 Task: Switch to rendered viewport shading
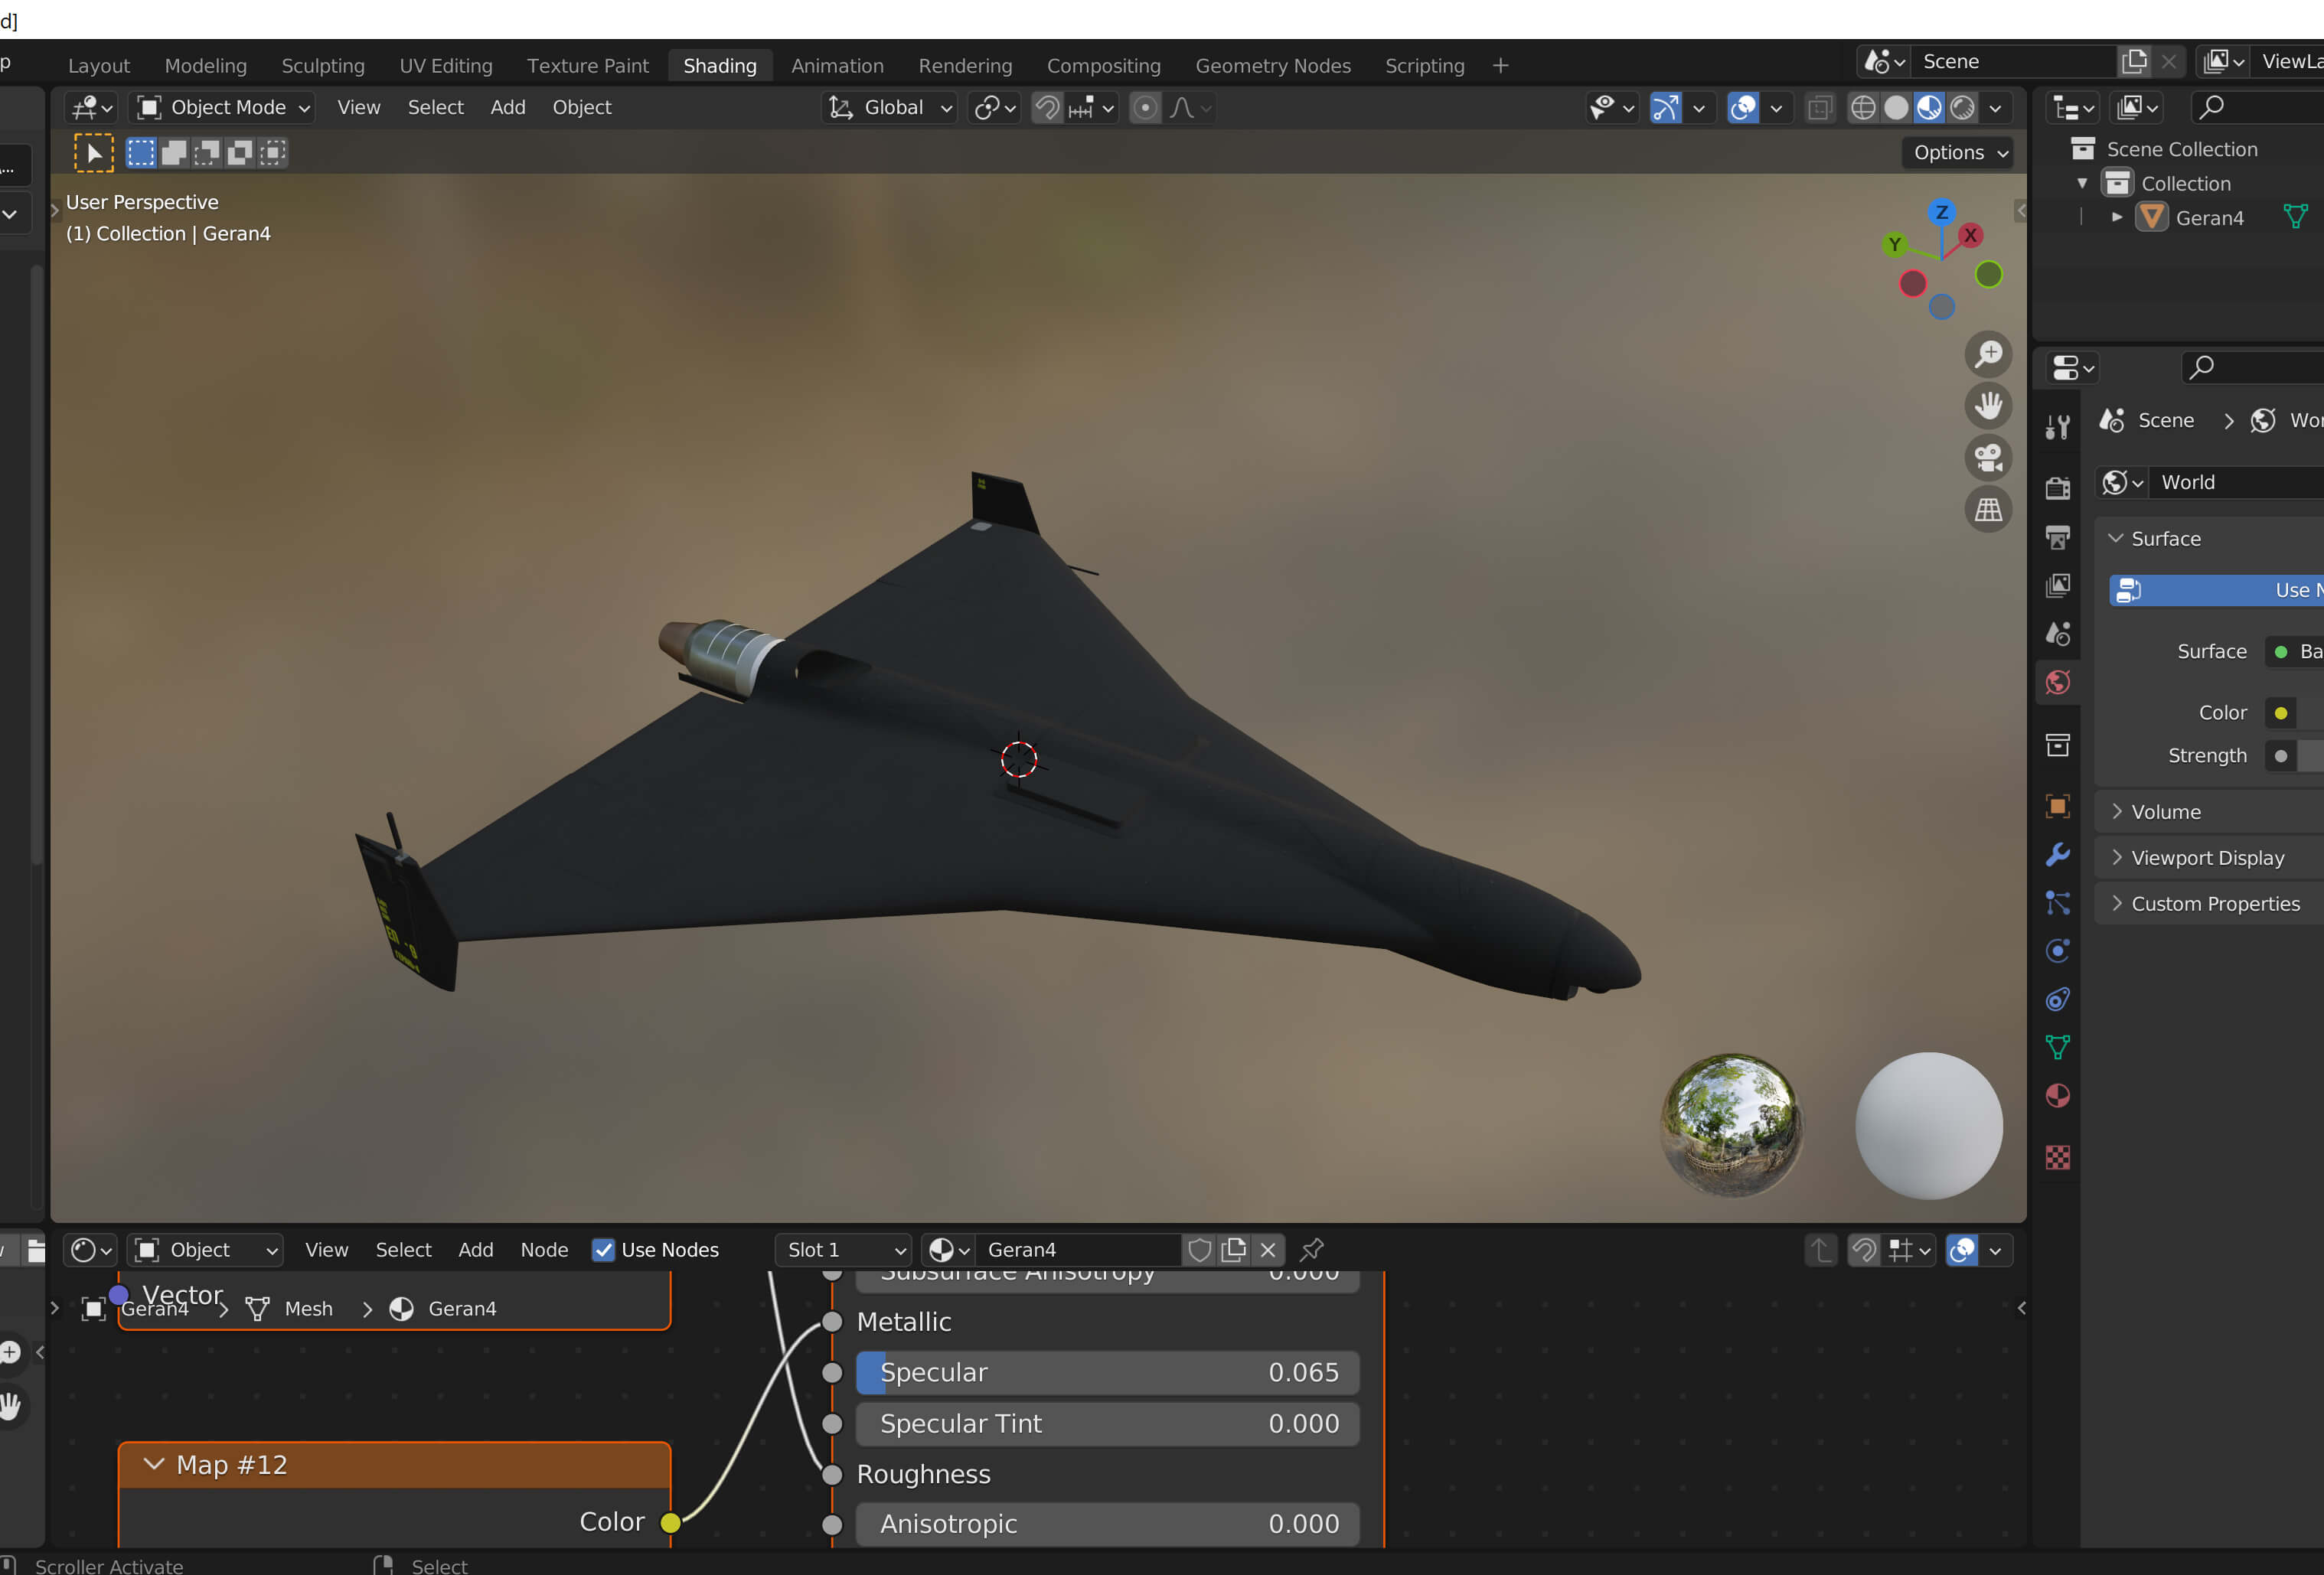[1963, 108]
